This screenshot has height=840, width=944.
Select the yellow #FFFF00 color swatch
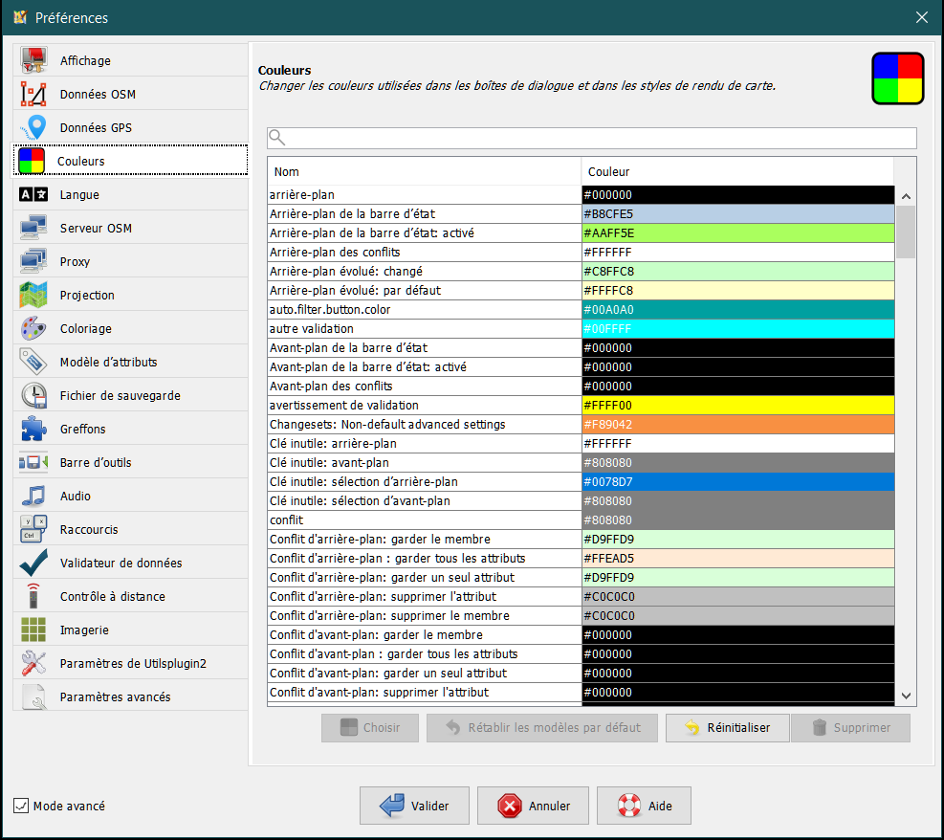tap(737, 406)
